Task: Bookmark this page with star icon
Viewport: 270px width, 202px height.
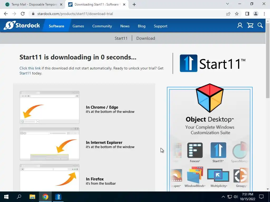Action: (x=237, y=14)
